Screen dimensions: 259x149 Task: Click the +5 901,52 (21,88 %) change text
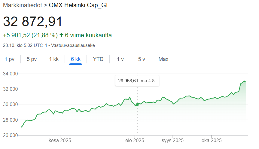(x=30, y=35)
